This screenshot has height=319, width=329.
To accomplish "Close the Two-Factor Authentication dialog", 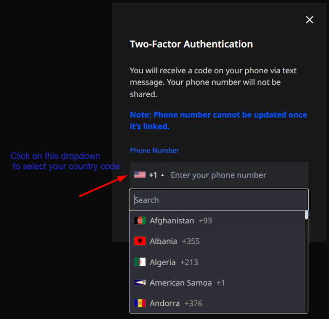I will point(310,20).
